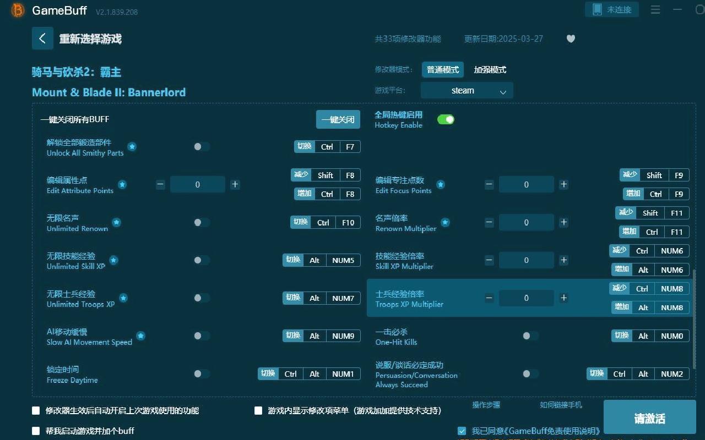
Task: Click star icon next to Unlimited Skill XP
Action: (x=113, y=260)
